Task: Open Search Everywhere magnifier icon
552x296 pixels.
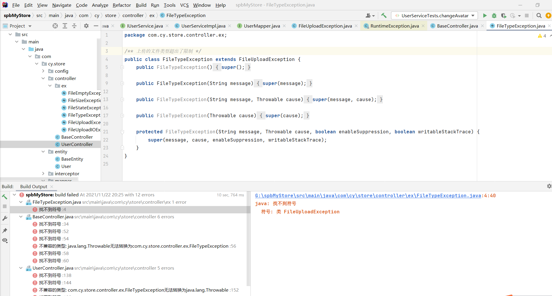Action: tap(539, 16)
